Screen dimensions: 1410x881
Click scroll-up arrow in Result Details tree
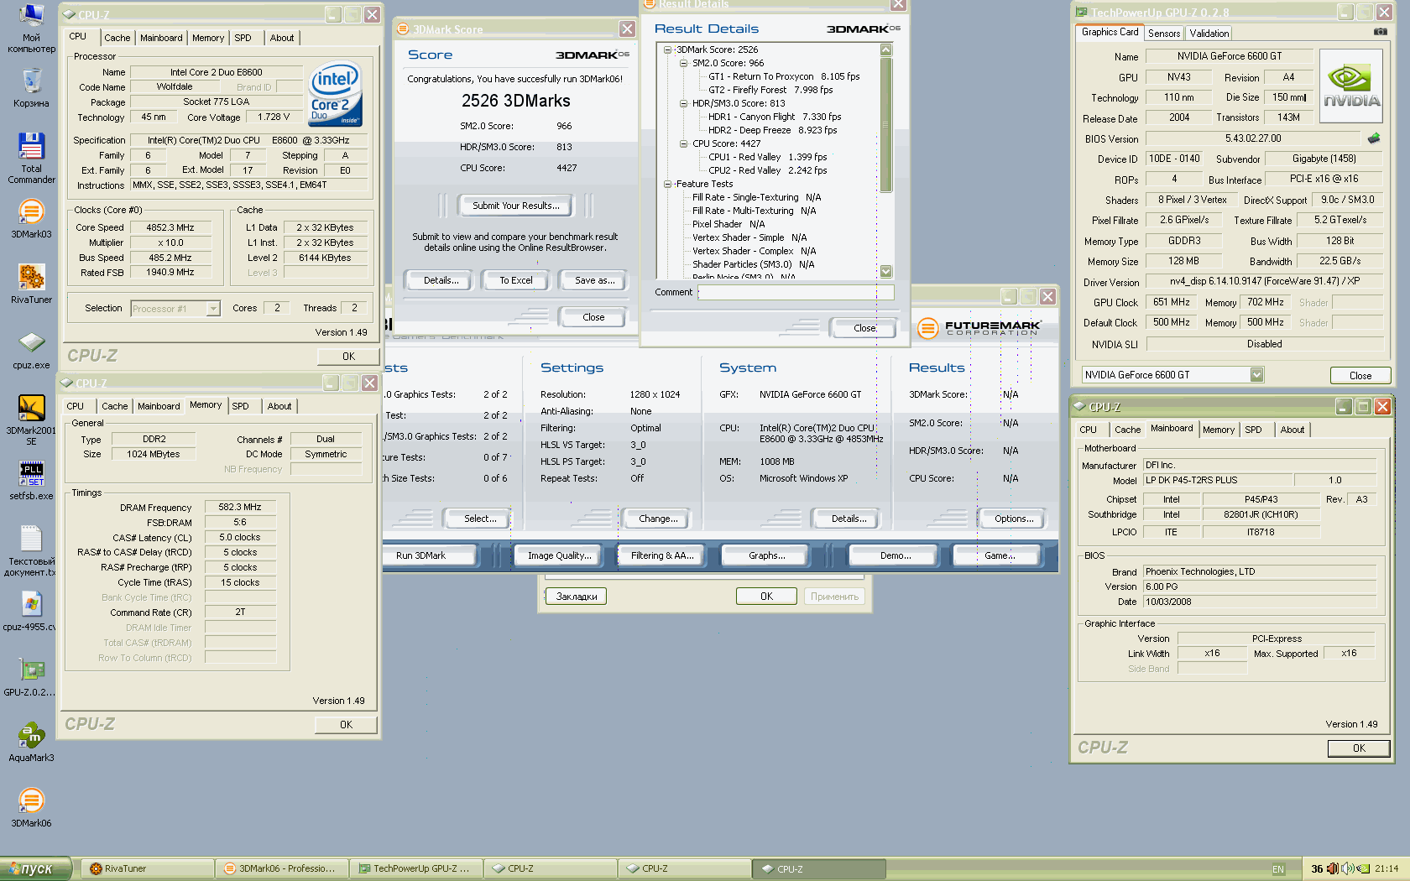click(885, 50)
